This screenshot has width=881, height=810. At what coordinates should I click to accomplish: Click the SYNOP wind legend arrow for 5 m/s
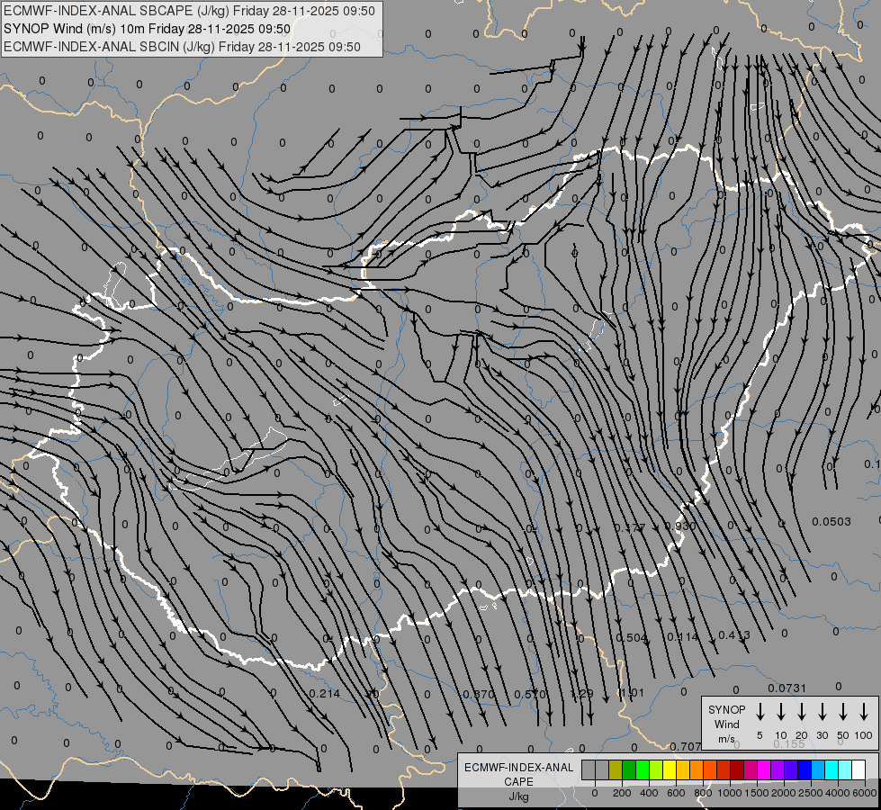pyautogui.click(x=760, y=711)
